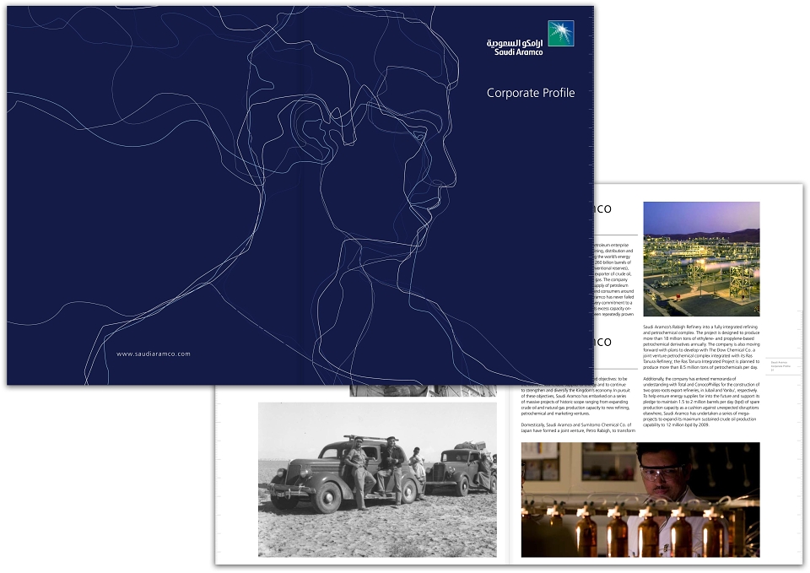Click the 'Corporate Profile' title
This screenshot has width=810, height=573.
(531, 93)
